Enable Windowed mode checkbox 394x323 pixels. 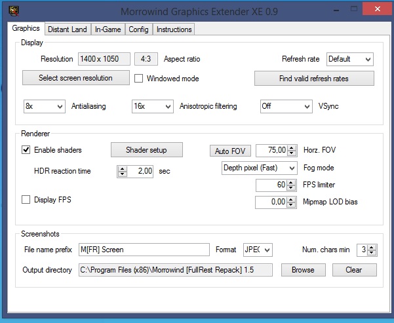[138, 79]
